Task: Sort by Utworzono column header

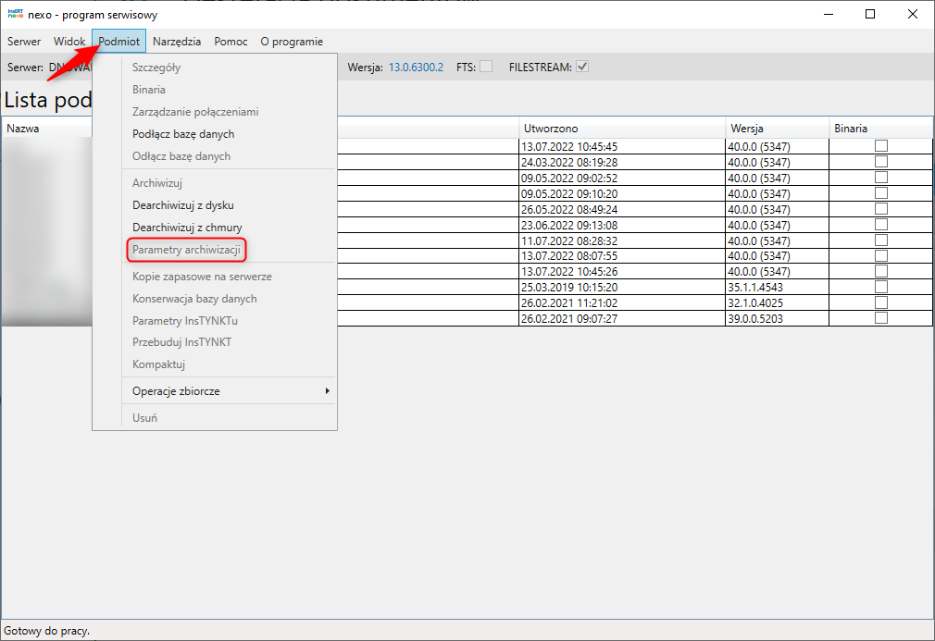Action: point(622,128)
